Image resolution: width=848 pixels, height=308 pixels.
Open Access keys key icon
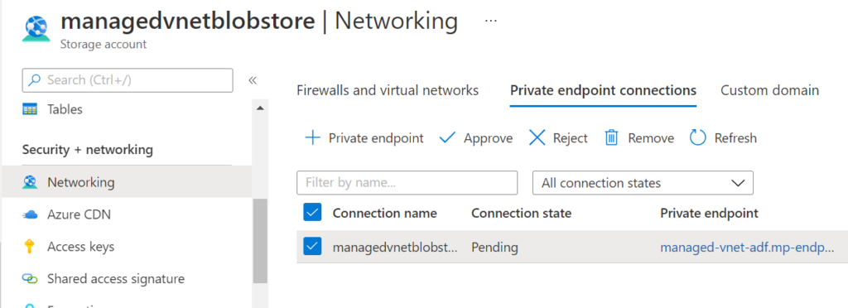[x=29, y=247]
